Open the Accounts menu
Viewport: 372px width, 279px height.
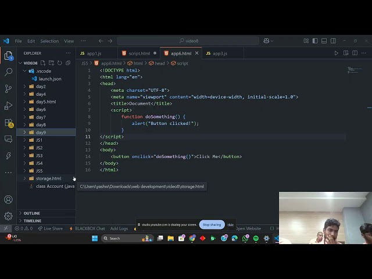tap(8, 199)
